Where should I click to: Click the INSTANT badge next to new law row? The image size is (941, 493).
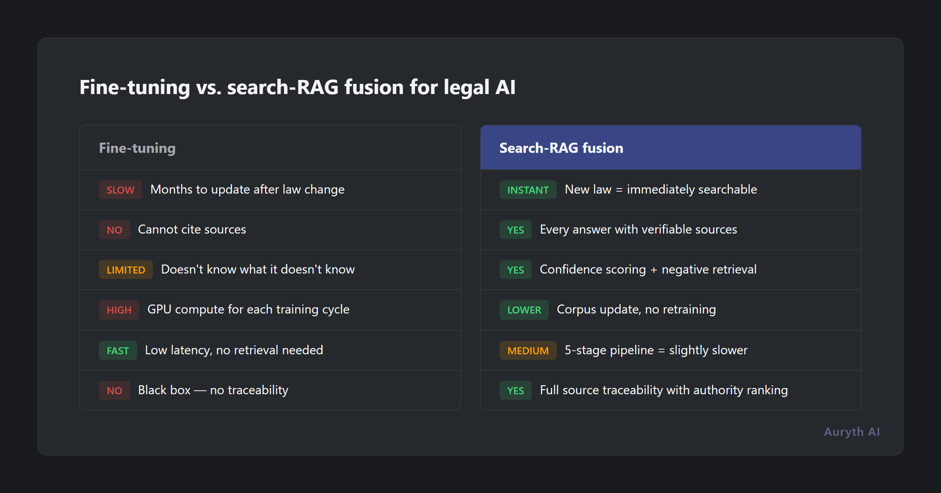pos(528,190)
